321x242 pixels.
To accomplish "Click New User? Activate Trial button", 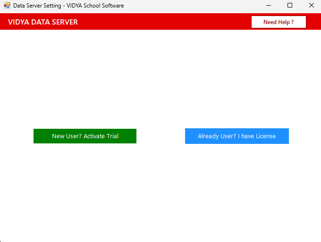I will (x=85, y=136).
